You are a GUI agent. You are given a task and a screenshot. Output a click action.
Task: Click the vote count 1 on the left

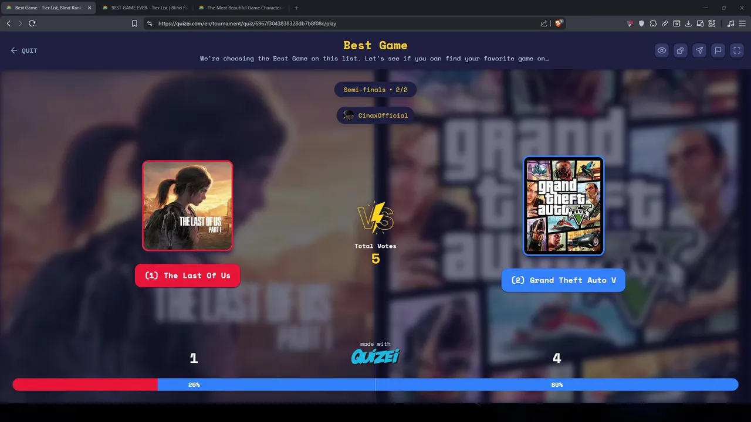click(194, 358)
